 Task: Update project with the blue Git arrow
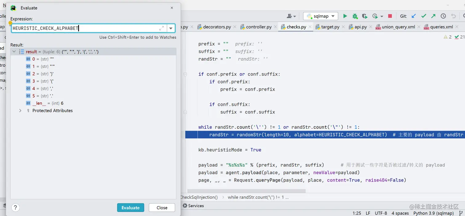(414, 16)
